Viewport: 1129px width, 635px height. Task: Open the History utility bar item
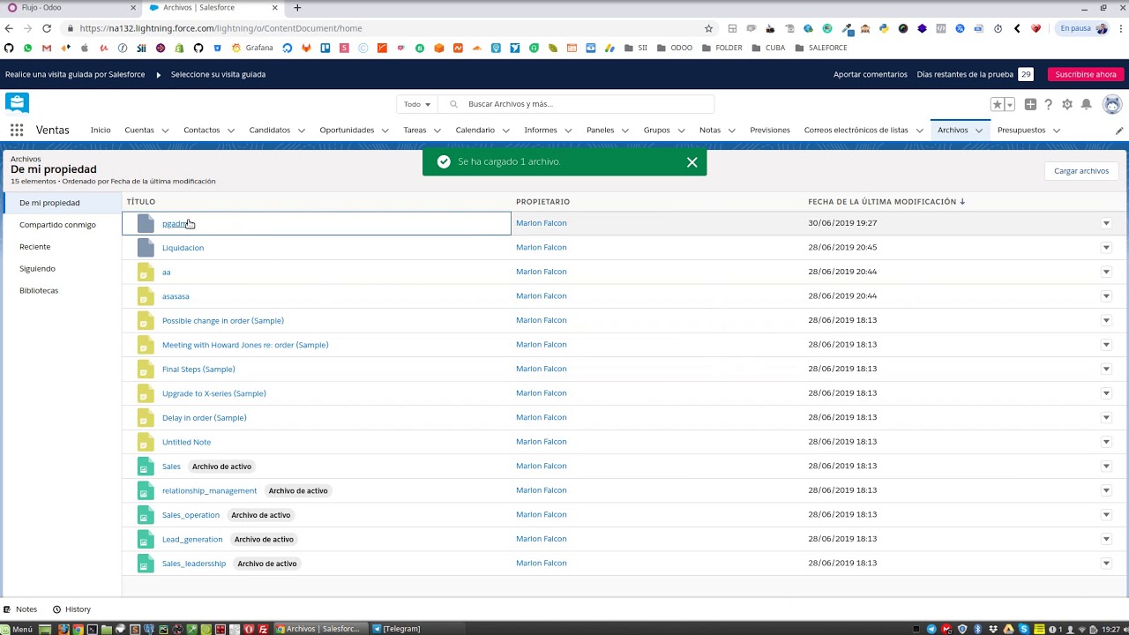[71, 609]
